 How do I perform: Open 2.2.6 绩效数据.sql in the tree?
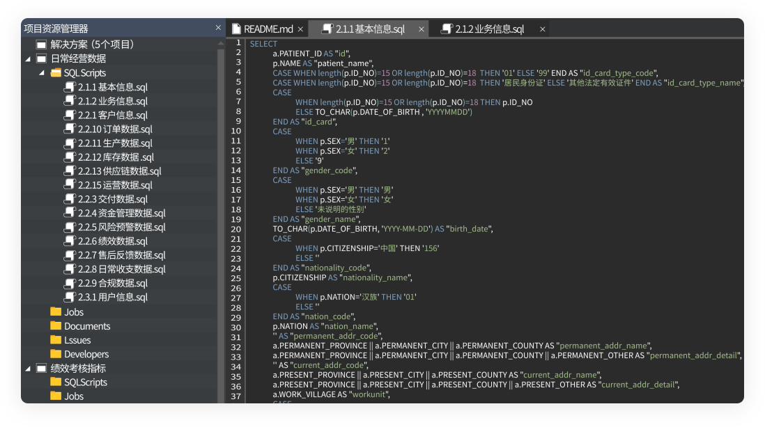[112, 241]
